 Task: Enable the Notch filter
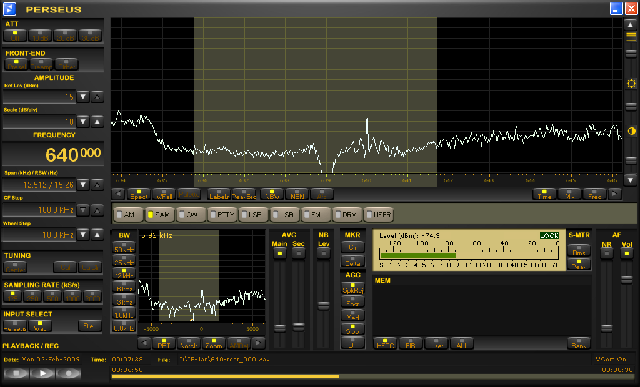[189, 343]
